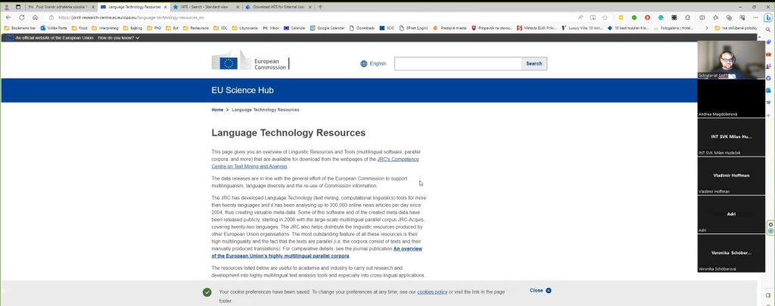Open the split screen icon in toolbar
775x306 pixels.
702,17
